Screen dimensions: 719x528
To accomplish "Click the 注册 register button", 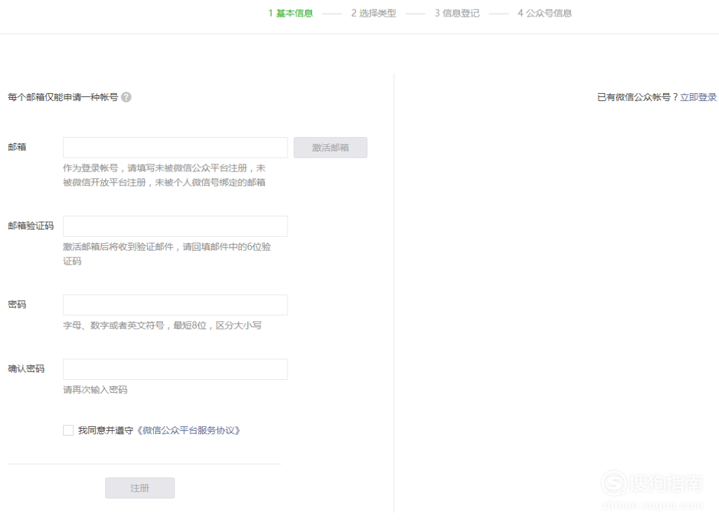I will point(140,488).
